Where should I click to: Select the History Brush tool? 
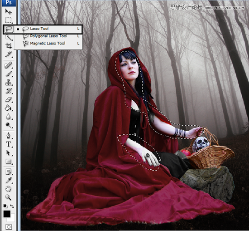click(x=9, y=91)
